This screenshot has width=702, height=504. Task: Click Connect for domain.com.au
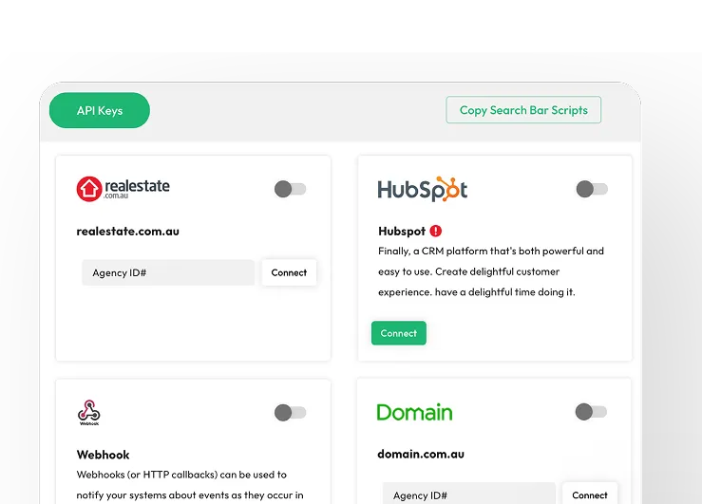590,495
